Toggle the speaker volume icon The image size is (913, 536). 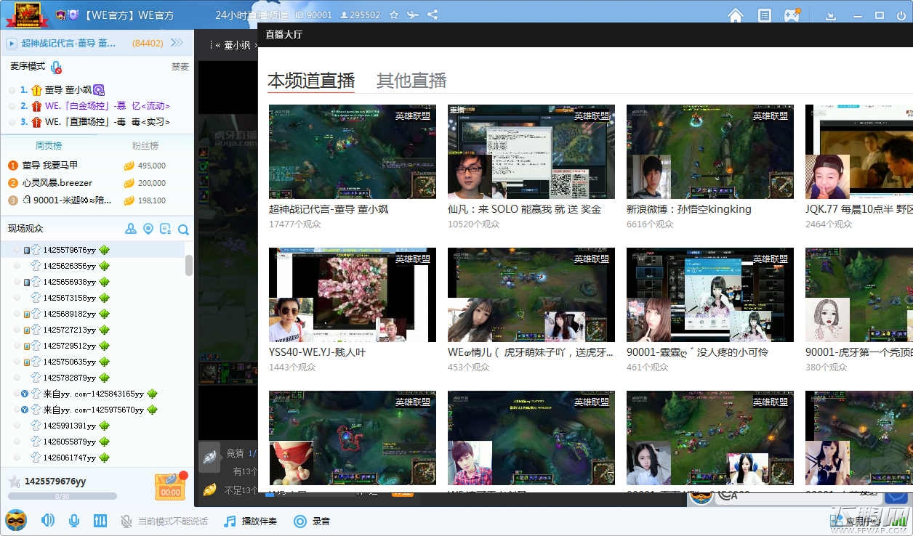point(48,520)
